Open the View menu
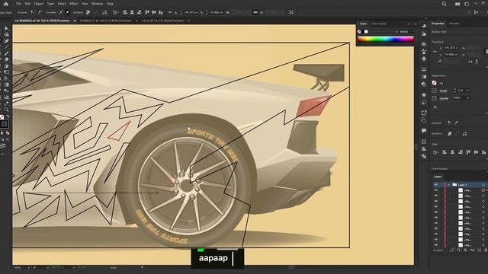This screenshot has width=488, height=274. (85, 4)
